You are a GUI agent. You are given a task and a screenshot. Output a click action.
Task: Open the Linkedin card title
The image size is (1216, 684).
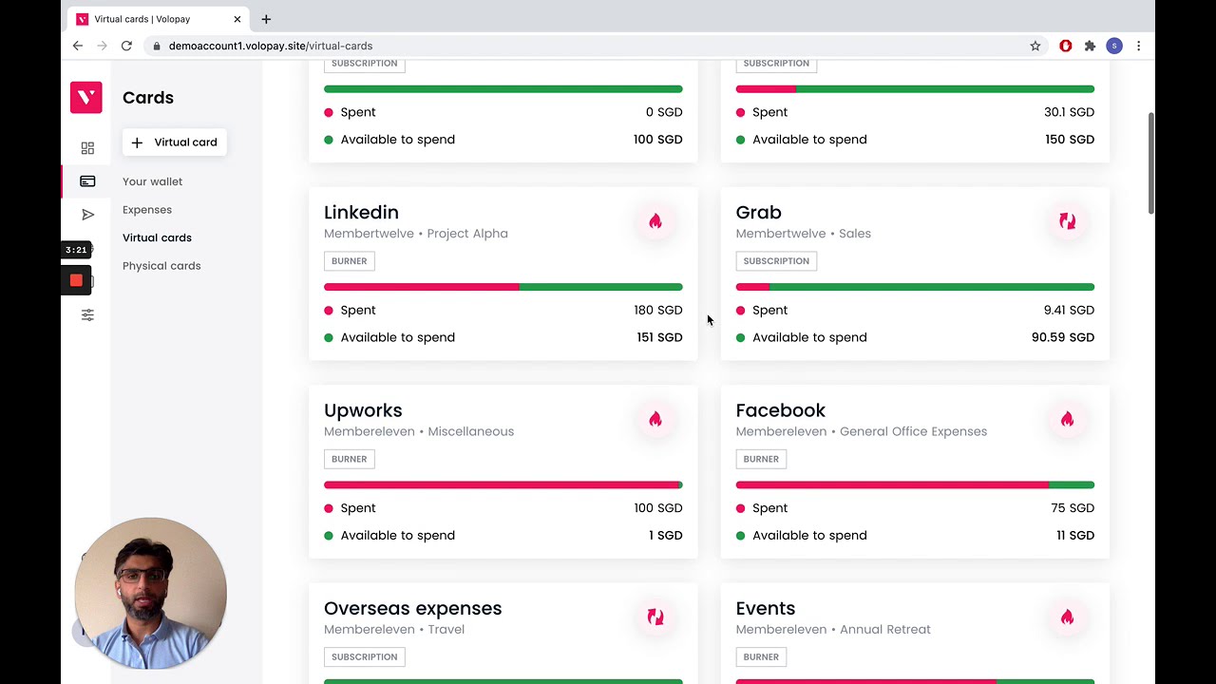pyautogui.click(x=361, y=212)
